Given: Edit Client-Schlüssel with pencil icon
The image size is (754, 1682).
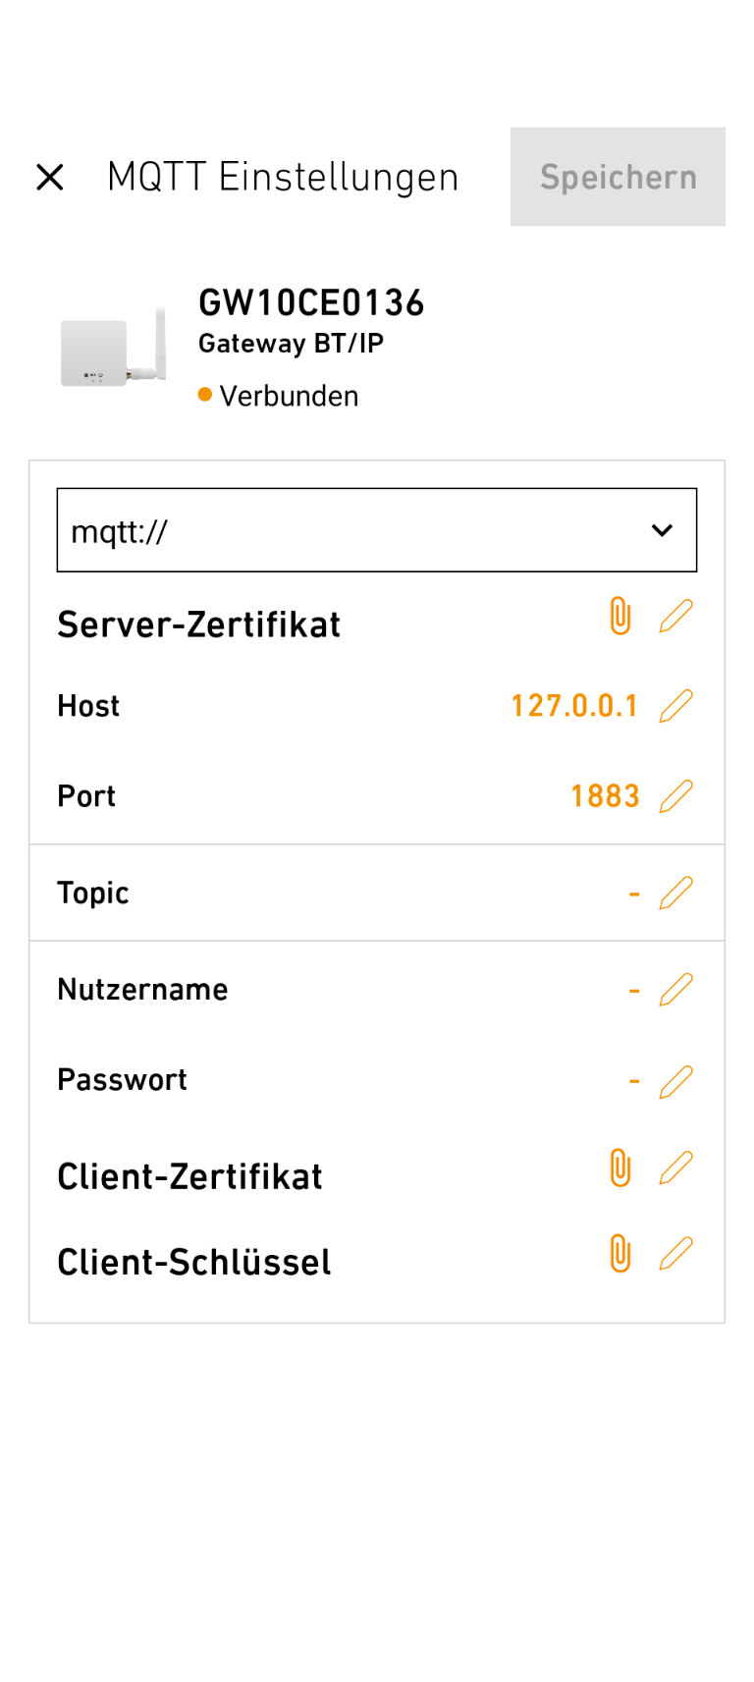Looking at the screenshot, I should click(x=676, y=1255).
